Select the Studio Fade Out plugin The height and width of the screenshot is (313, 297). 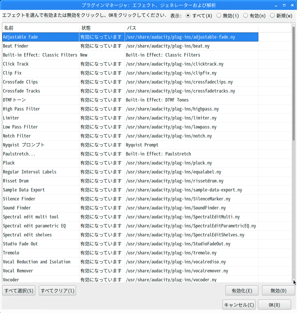point(20,244)
